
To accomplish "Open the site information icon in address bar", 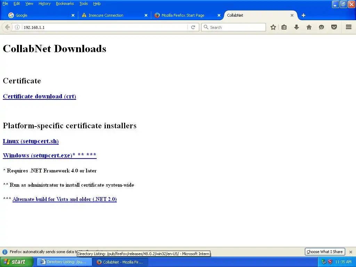I will pyautogui.click(x=17, y=27).
